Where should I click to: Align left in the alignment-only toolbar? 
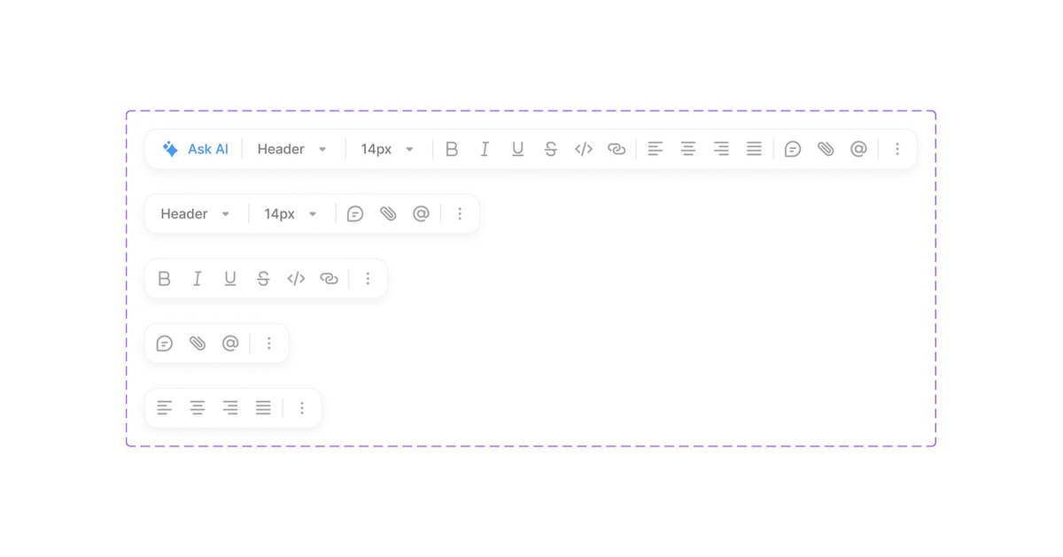(164, 407)
